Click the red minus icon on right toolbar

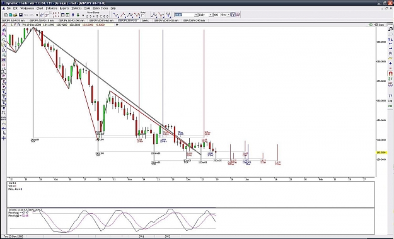click(390, 68)
